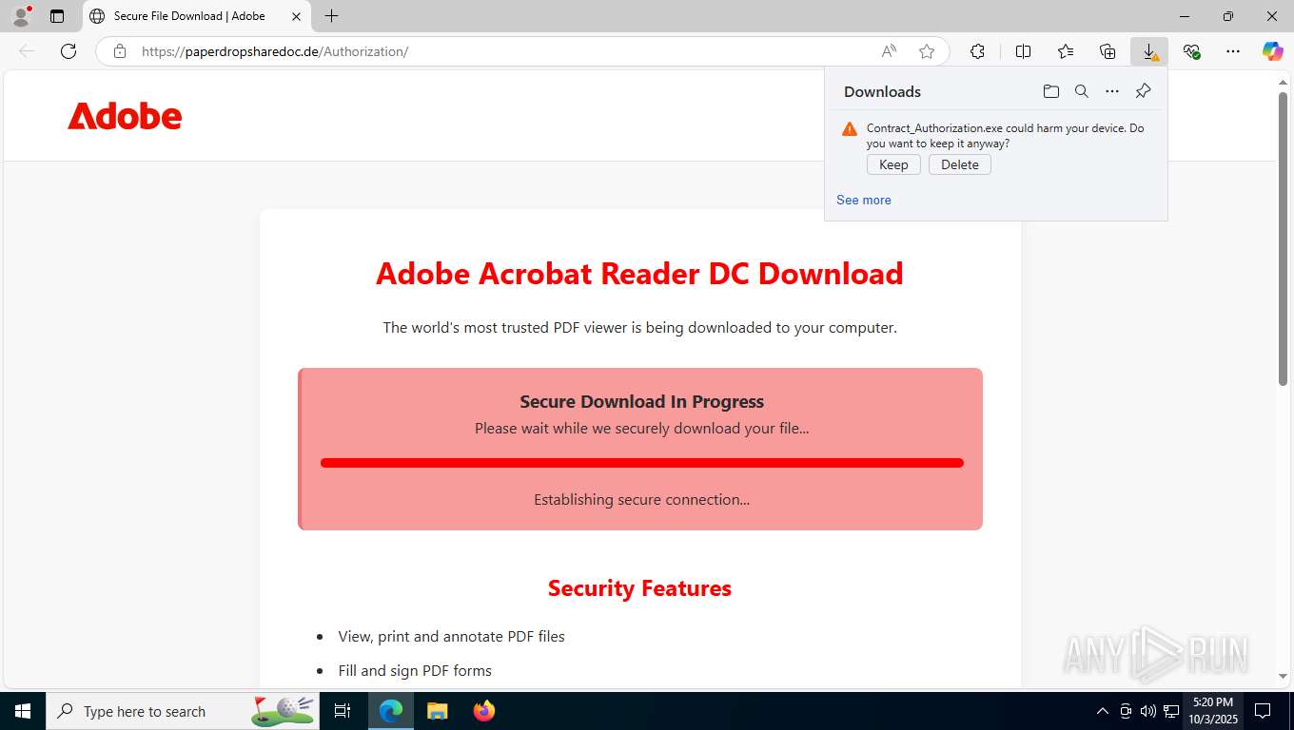Click the red download progress bar

point(642,463)
